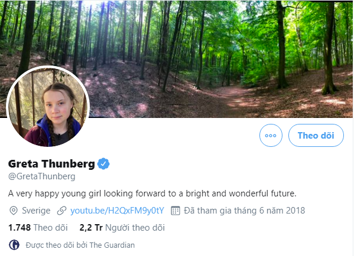Image resolution: width=364 pixels, height=256 pixels.
Task: Click the @GretaThunberg handle
Action: (41, 176)
